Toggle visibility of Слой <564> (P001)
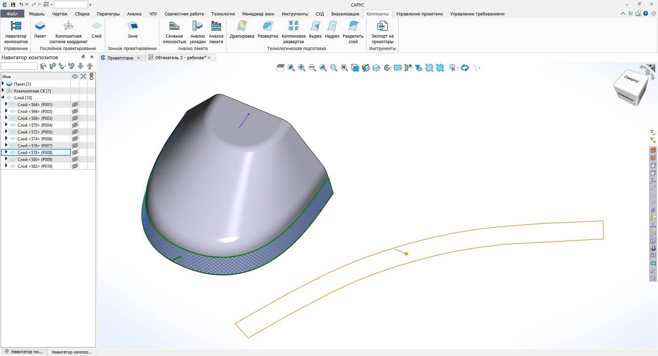The image size is (658, 356). [75, 105]
